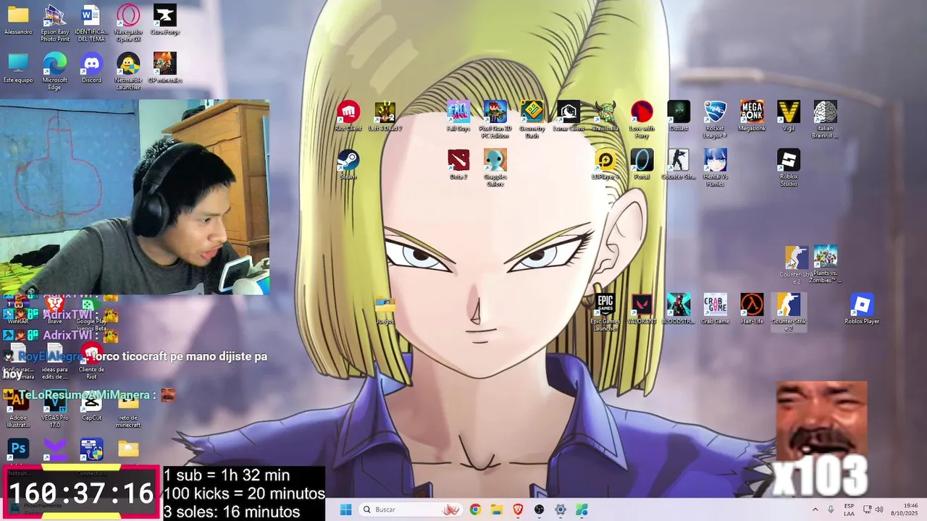The image size is (927, 521).
Task: Switch to OBS Studio on the taskbar
Action: 539,509
